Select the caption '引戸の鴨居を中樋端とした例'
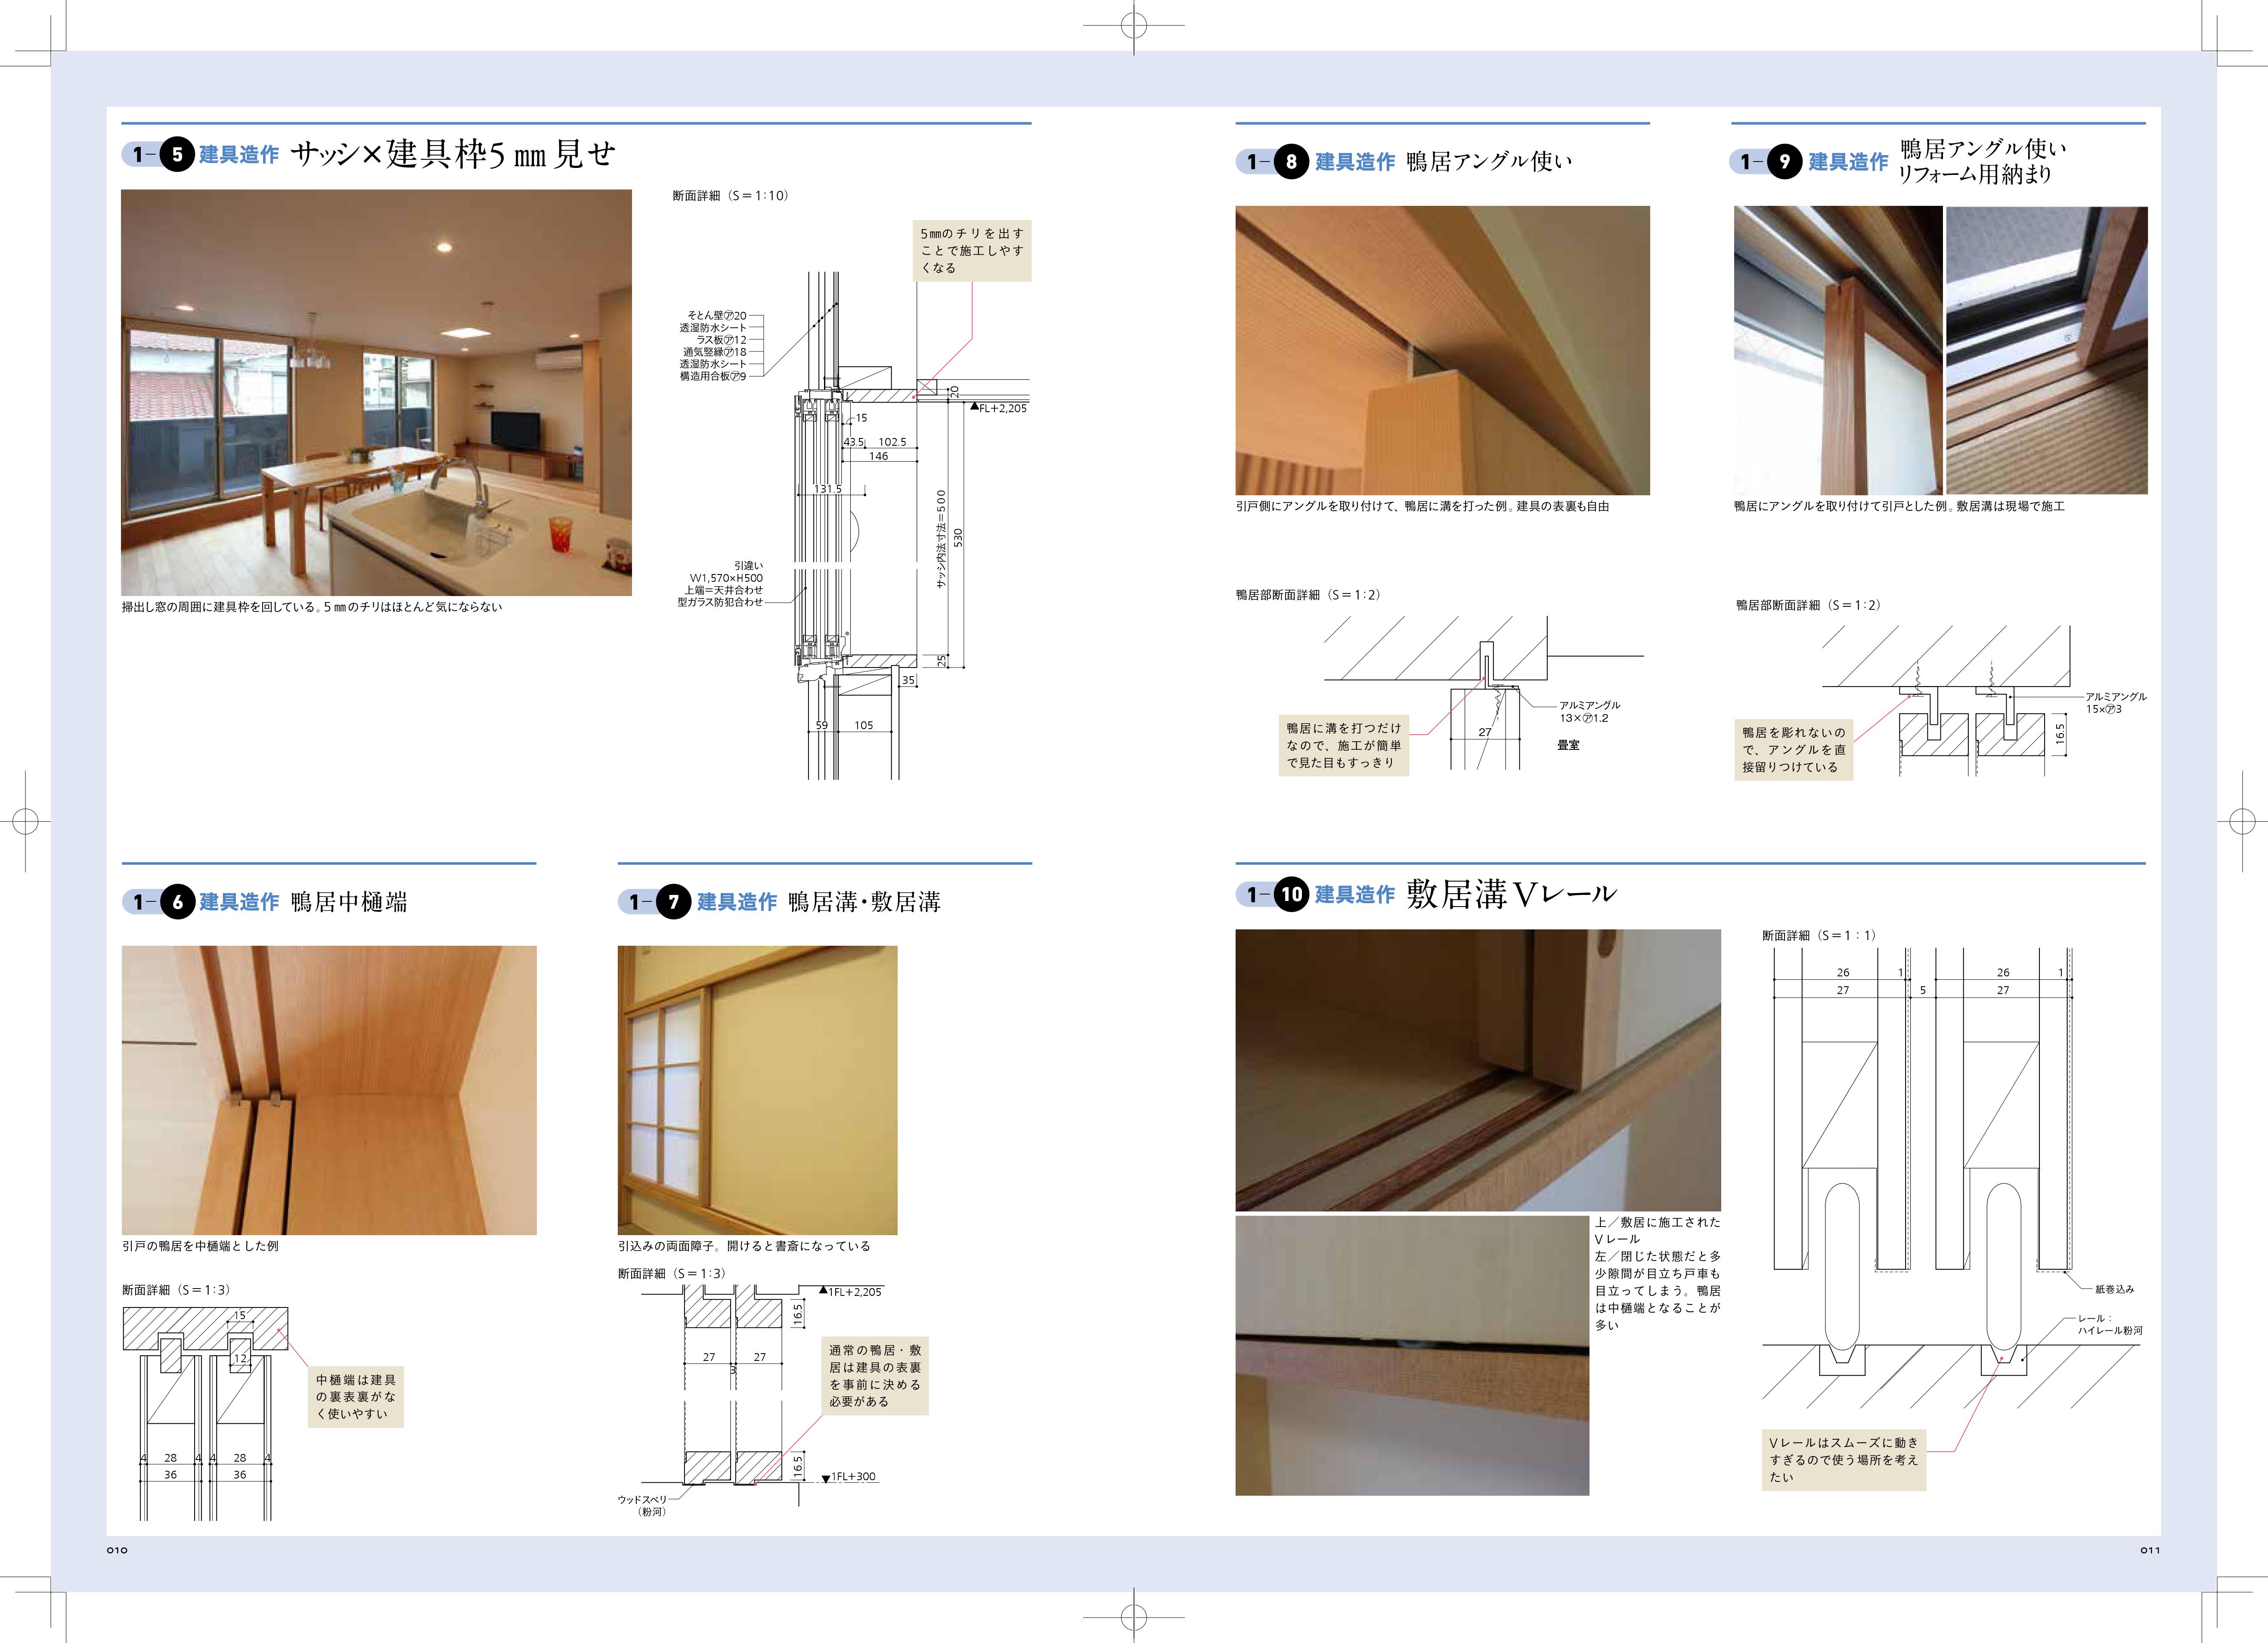The image size is (2268, 1643). pyautogui.click(x=200, y=1246)
